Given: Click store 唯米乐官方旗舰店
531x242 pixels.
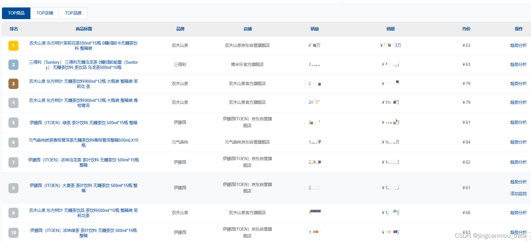Looking at the screenshot, I should (x=248, y=65).
